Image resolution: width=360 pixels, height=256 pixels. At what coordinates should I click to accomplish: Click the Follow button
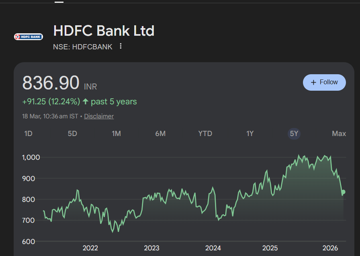click(324, 82)
